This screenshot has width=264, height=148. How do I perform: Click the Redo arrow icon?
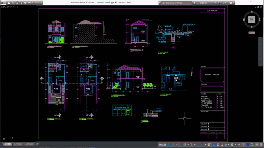tap(36, 3)
